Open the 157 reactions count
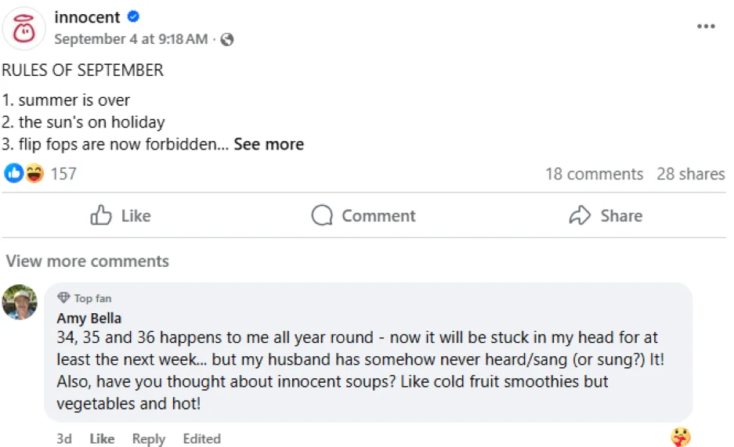734x447 pixels. pyautogui.click(x=63, y=174)
